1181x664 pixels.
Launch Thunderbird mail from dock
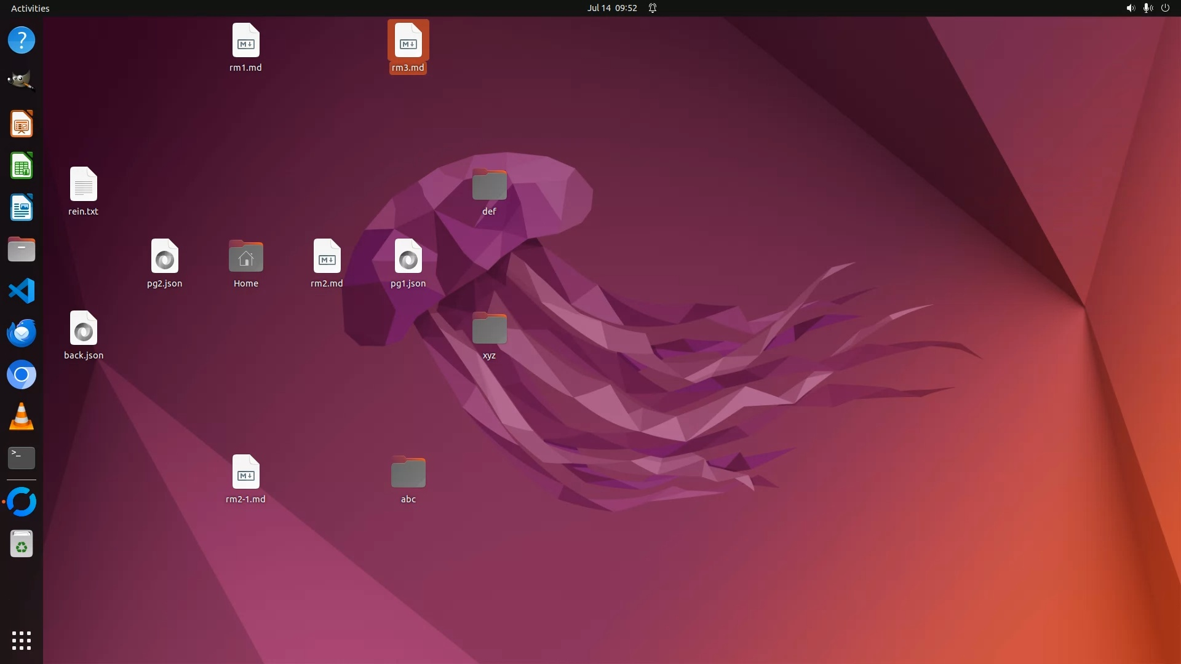pos(21,333)
